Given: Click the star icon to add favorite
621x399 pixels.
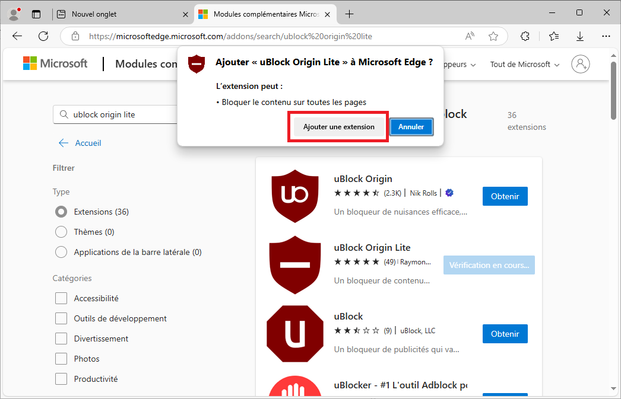Looking at the screenshot, I should point(493,36).
